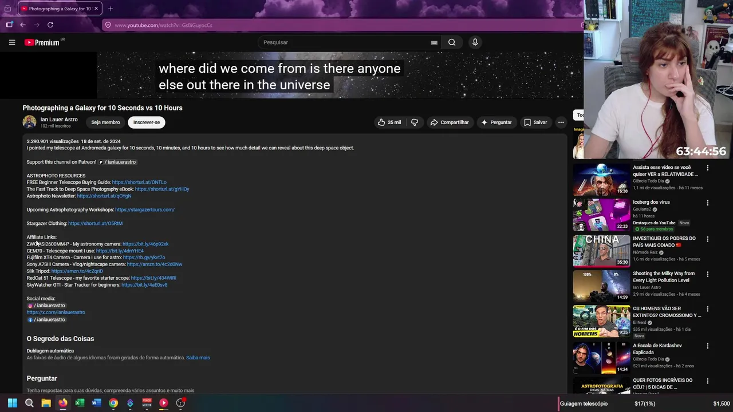
Task: Click '3.290.901 visualizações' text
Action: [53, 141]
